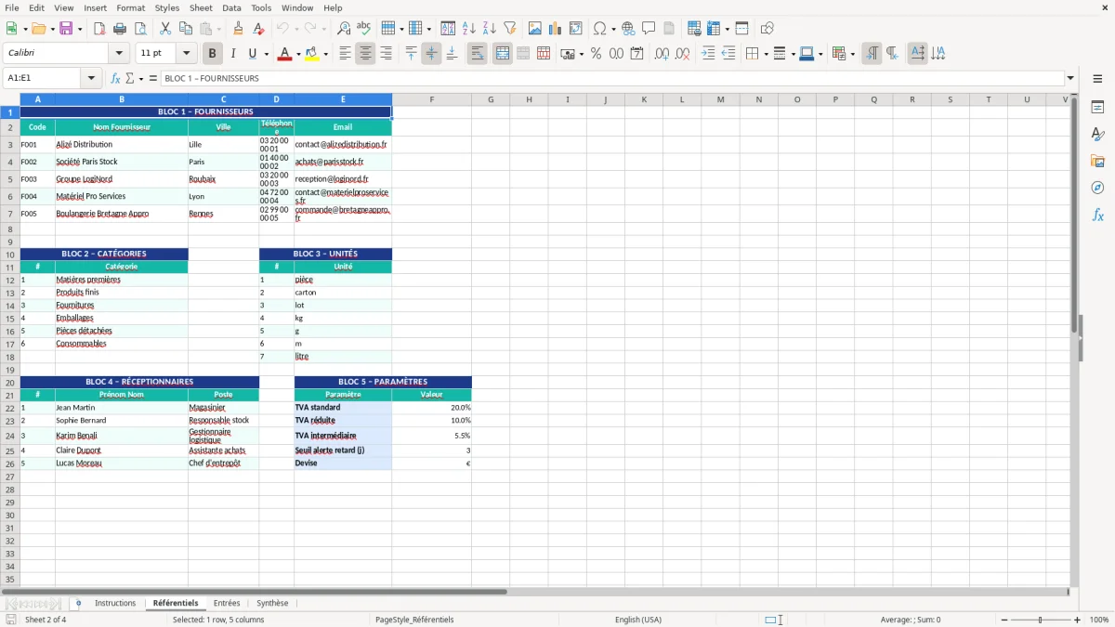Insert a chart
The image size is (1115, 627).
pyautogui.click(x=556, y=29)
